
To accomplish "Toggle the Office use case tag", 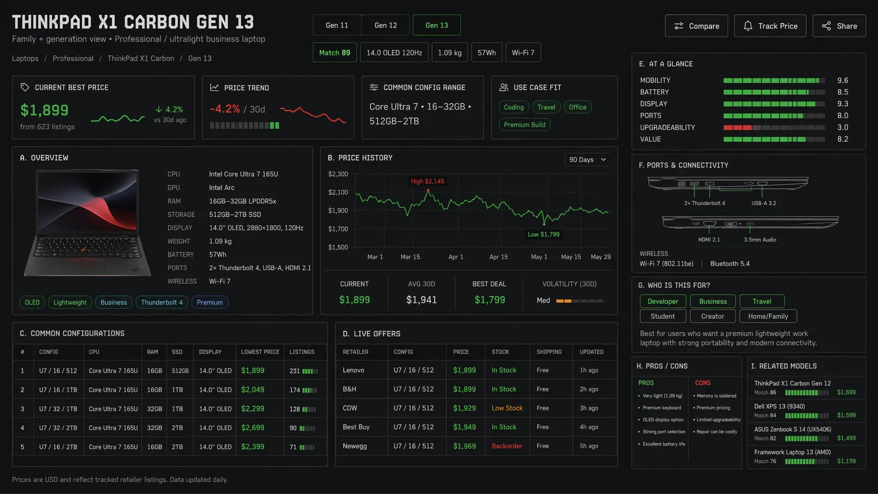I will click(578, 107).
